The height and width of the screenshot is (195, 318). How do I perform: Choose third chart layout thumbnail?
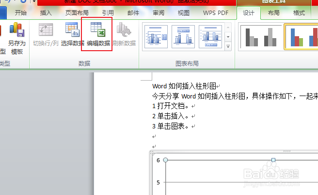pos(210,37)
